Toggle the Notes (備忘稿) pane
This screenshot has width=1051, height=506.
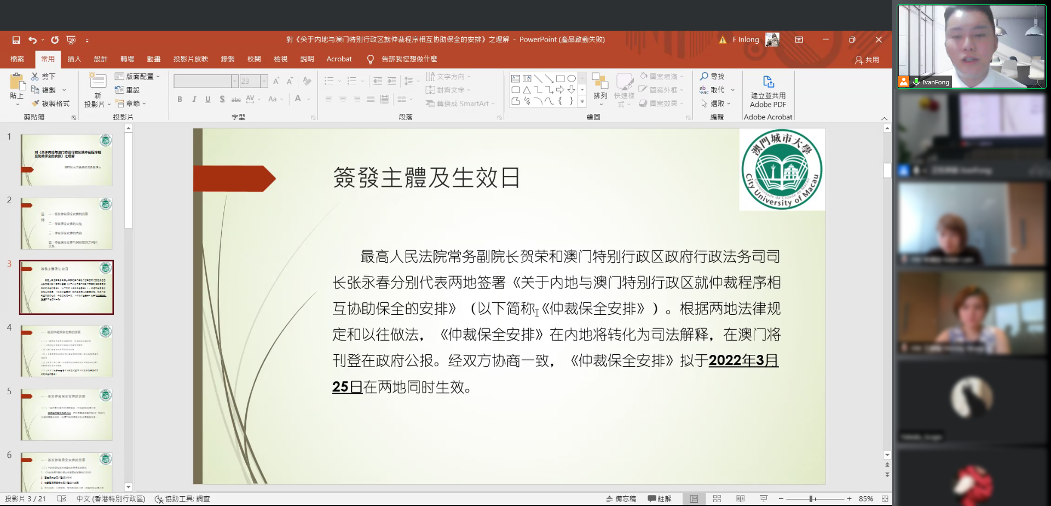[621, 499]
